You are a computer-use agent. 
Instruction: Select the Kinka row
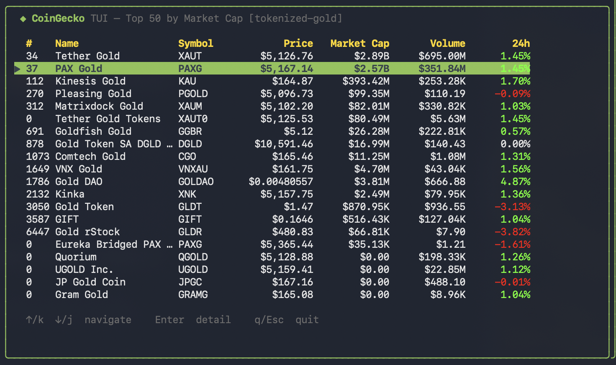(272, 194)
